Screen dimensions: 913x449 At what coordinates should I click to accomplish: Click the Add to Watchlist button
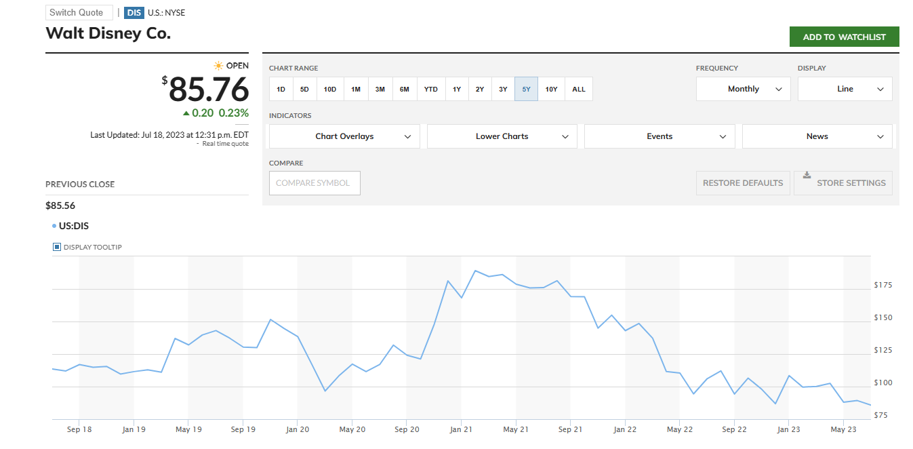click(x=844, y=37)
